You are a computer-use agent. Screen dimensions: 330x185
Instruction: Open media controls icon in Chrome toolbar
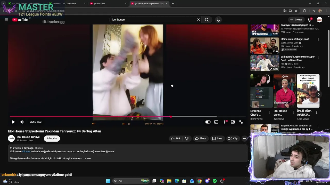tap(314, 11)
